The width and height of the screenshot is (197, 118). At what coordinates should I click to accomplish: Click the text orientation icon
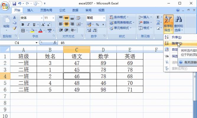tap(72, 30)
